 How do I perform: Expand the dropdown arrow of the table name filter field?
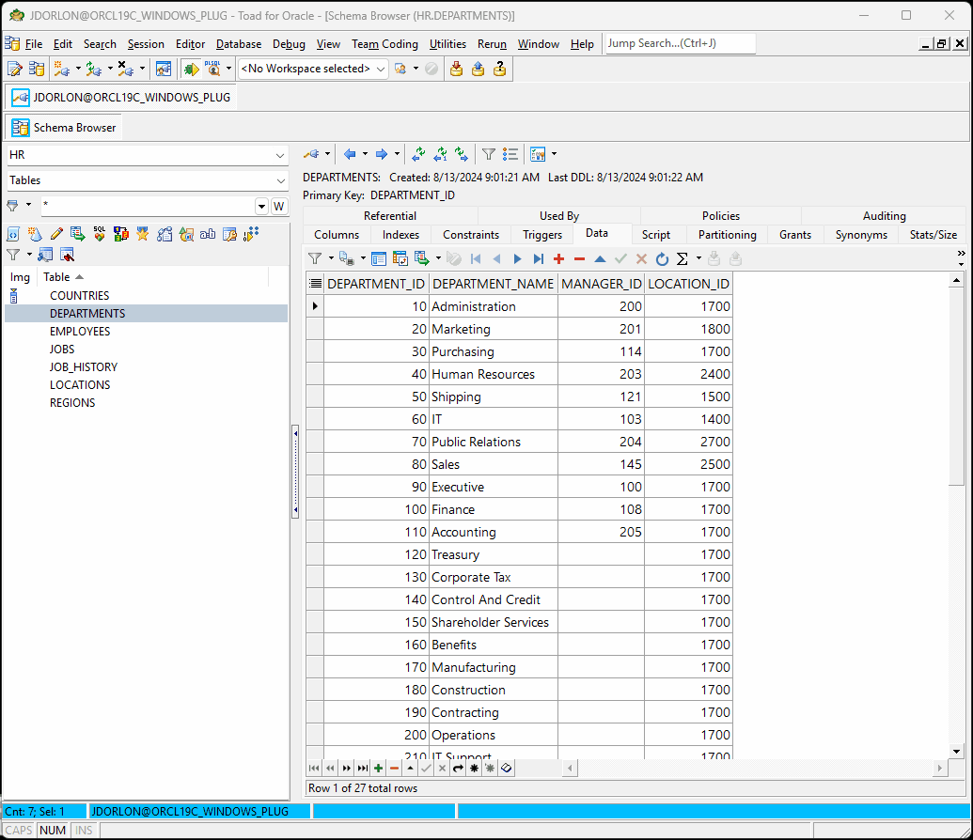pyautogui.click(x=262, y=207)
